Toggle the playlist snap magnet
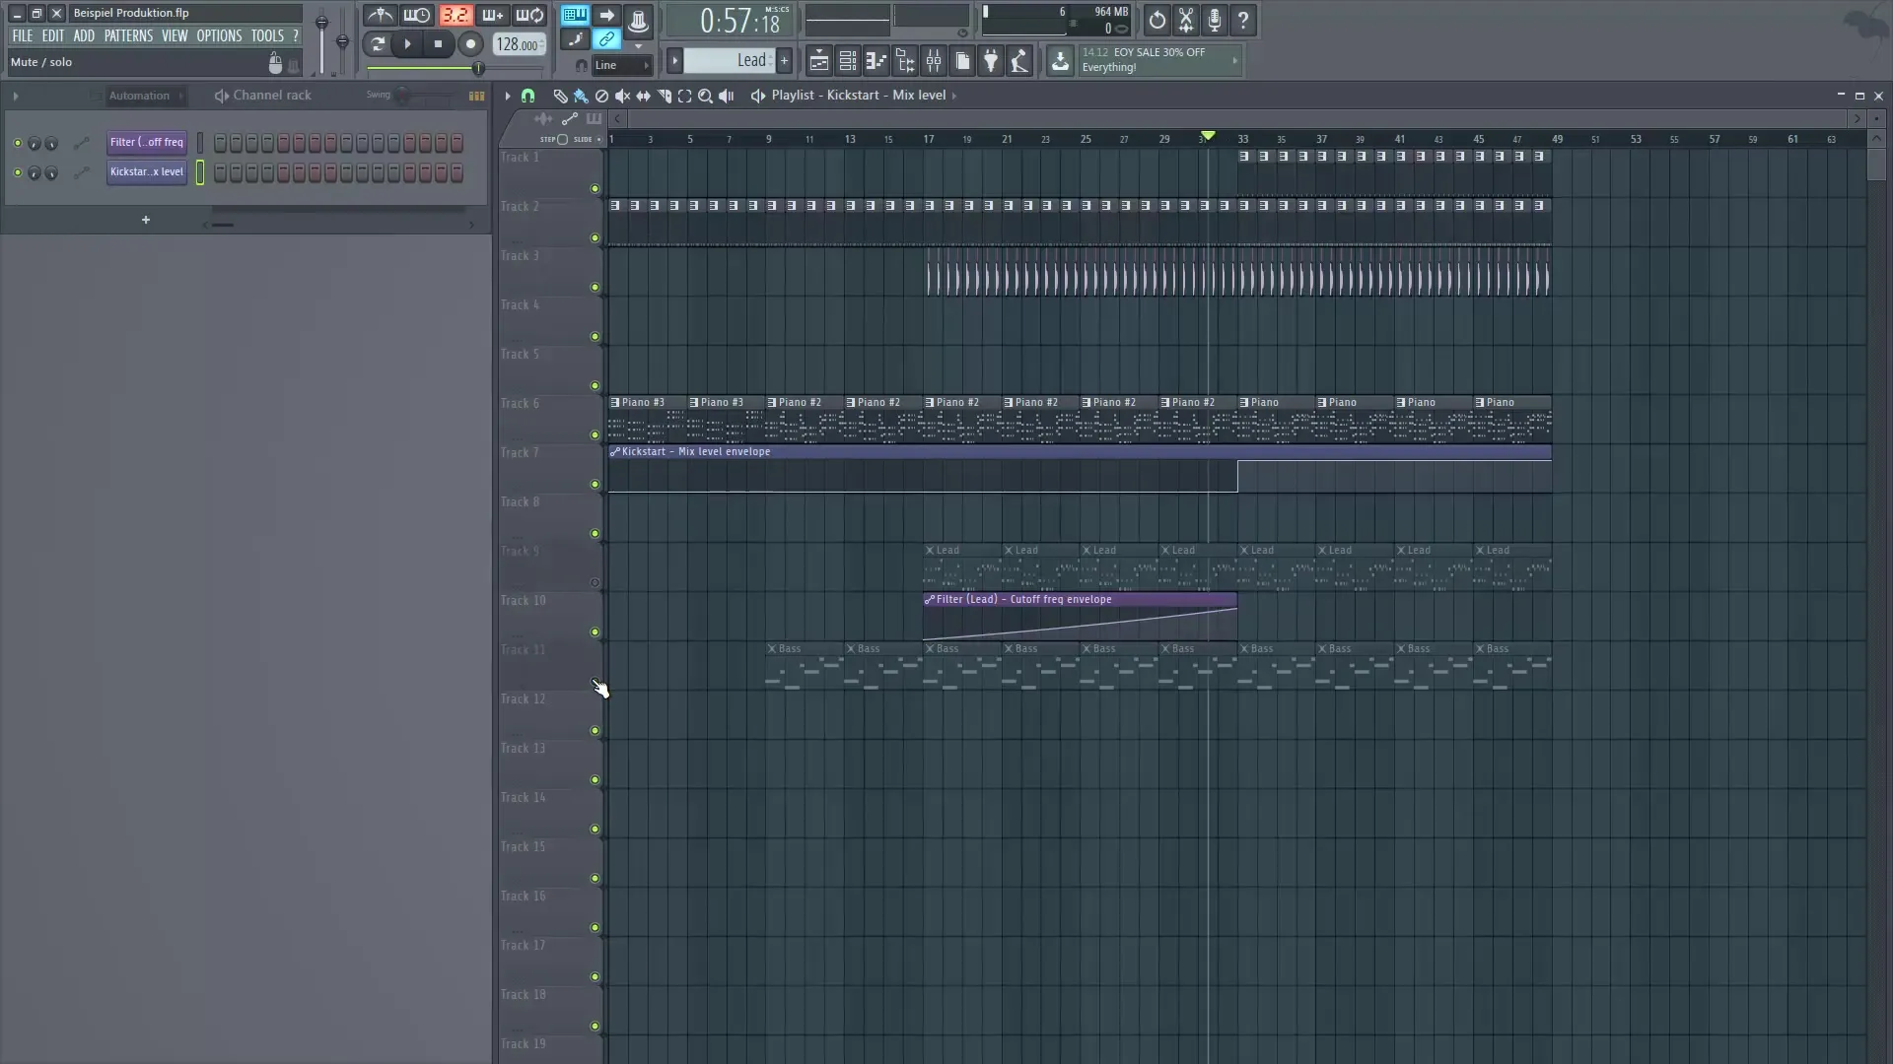 [528, 96]
